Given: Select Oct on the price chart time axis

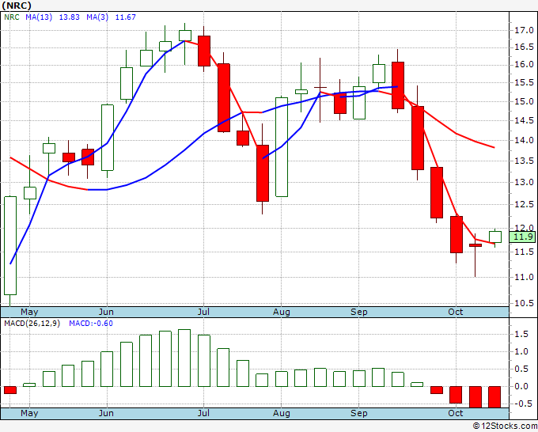Looking at the screenshot, I should (455, 312).
